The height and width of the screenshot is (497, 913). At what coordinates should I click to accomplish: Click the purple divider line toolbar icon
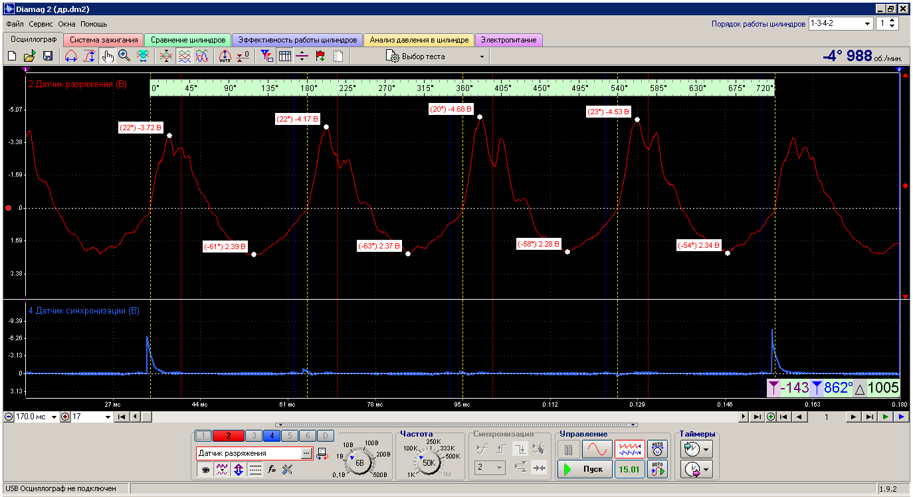click(302, 56)
